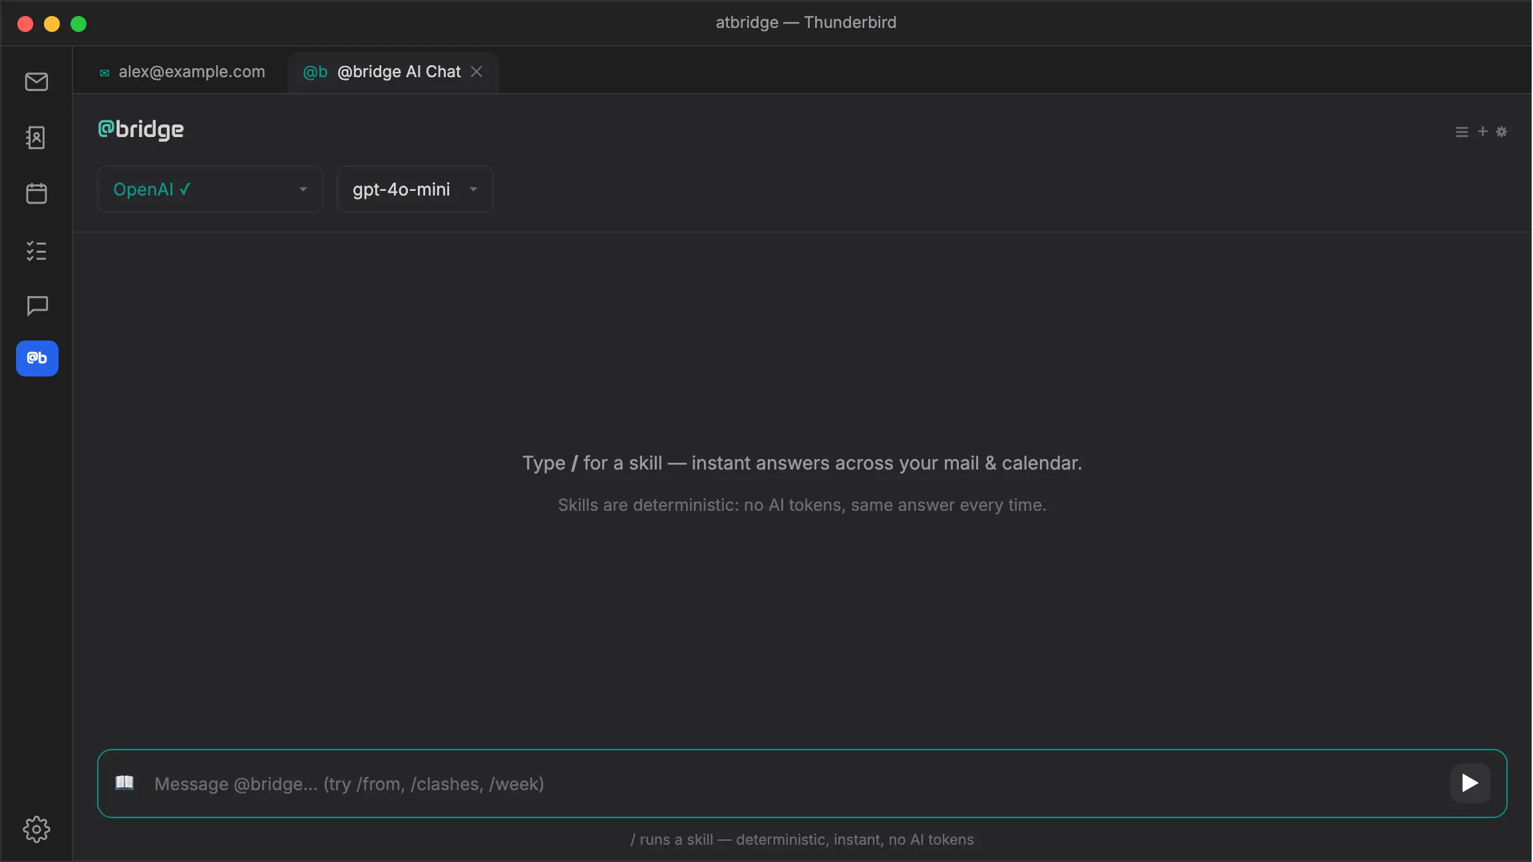Open the Chat speech bubble icon
The image size is (1533, 862).
[37, 306]
